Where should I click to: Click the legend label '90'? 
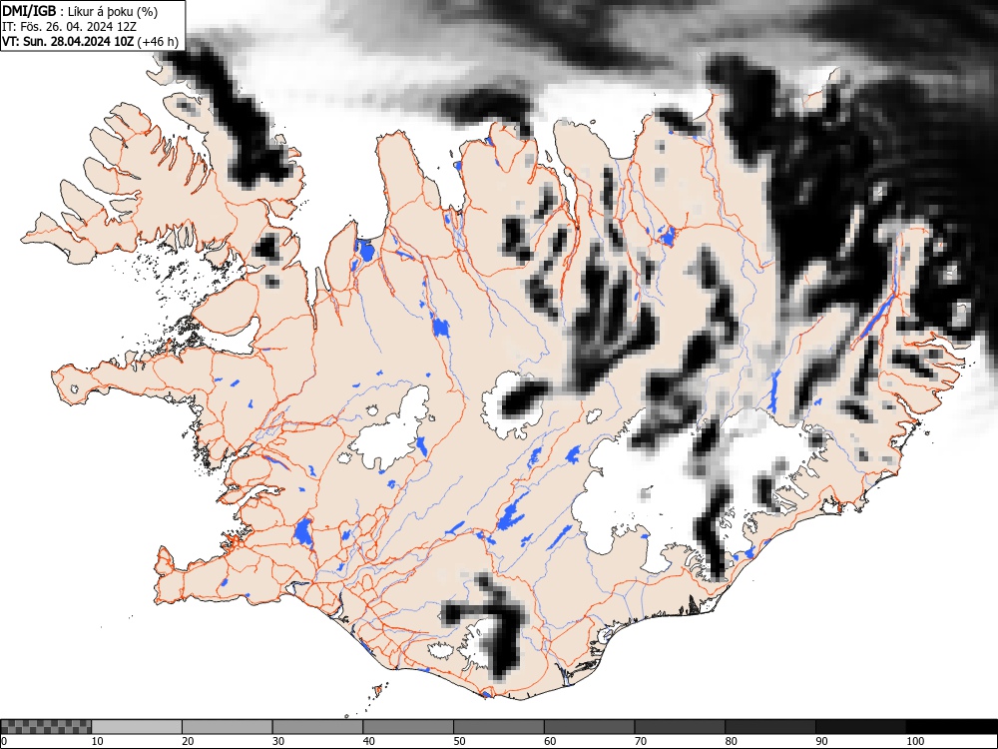(x=820, y=741)
